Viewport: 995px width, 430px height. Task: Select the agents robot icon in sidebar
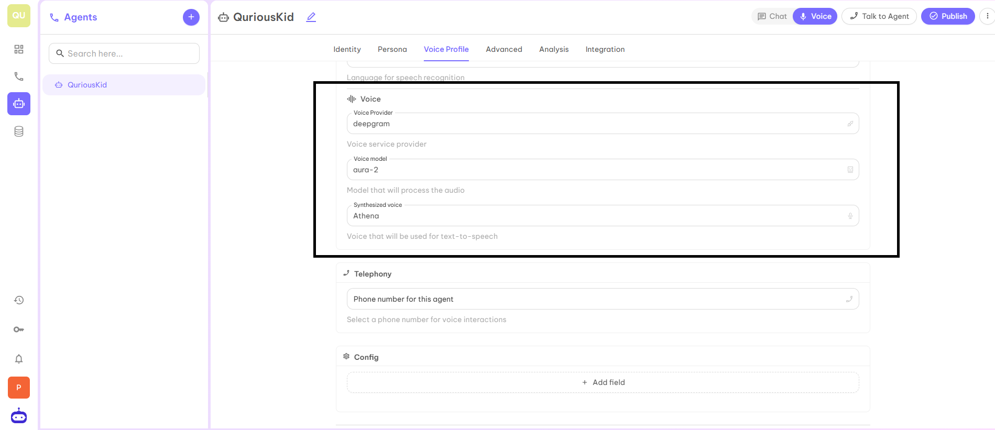pos(19,104)
